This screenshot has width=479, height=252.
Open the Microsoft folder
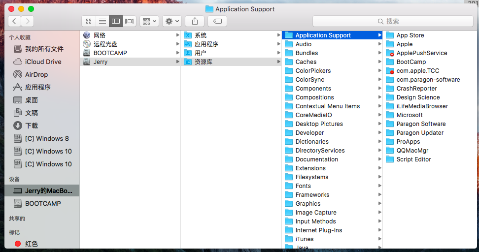point(409,115)
